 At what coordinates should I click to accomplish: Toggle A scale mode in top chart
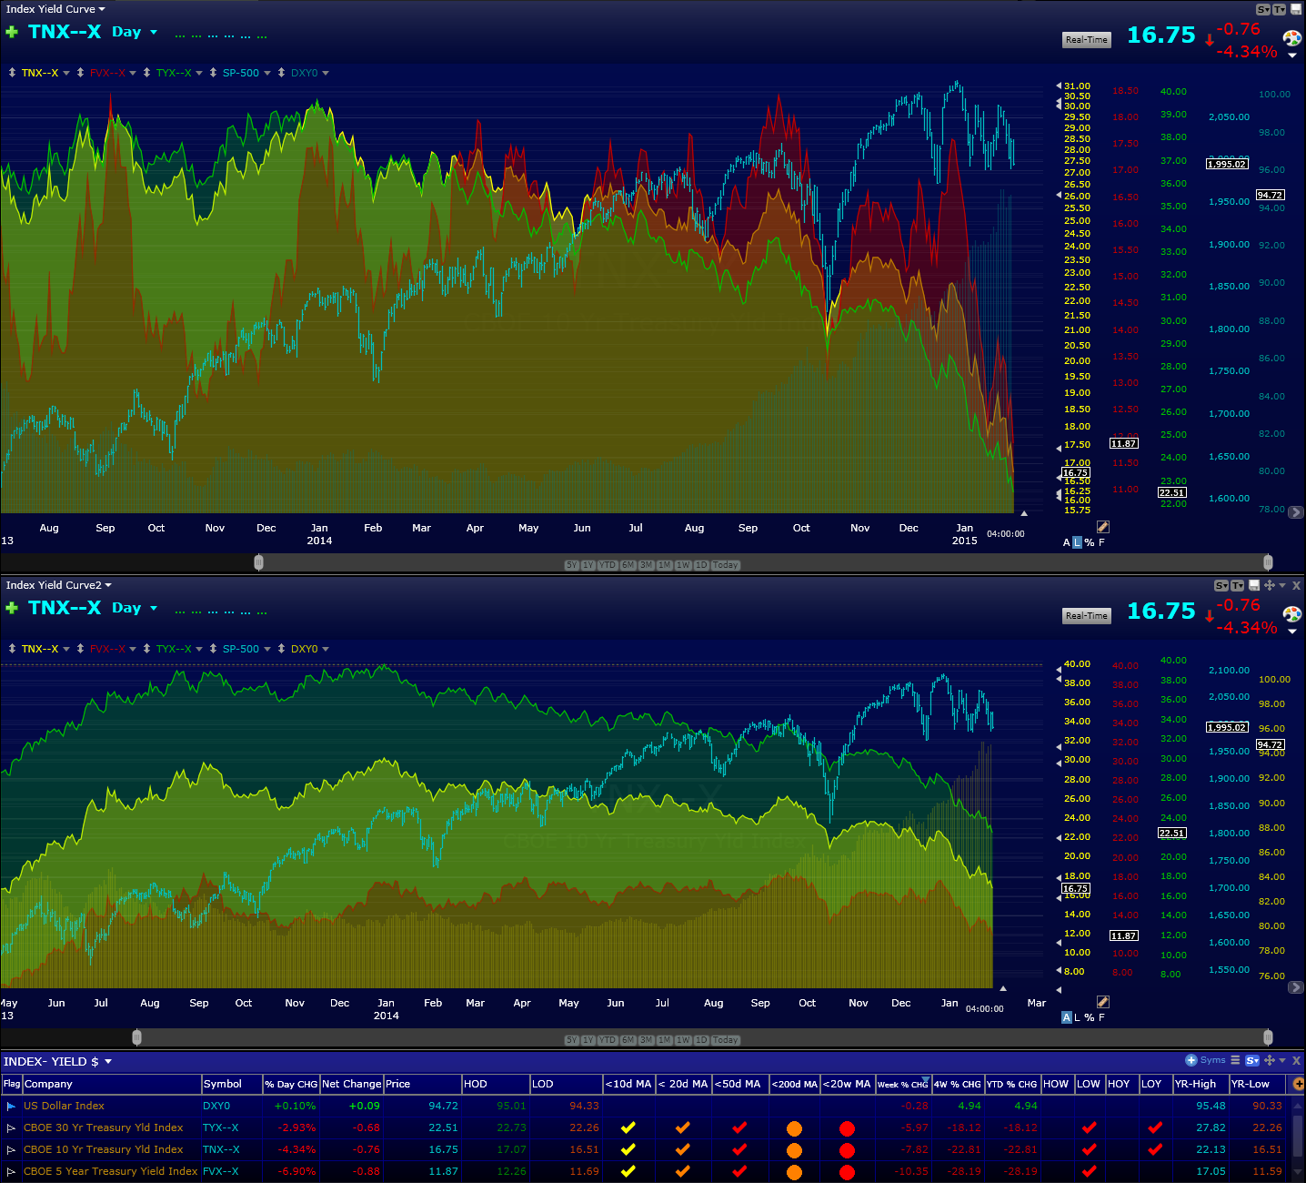coord(1067,542)
